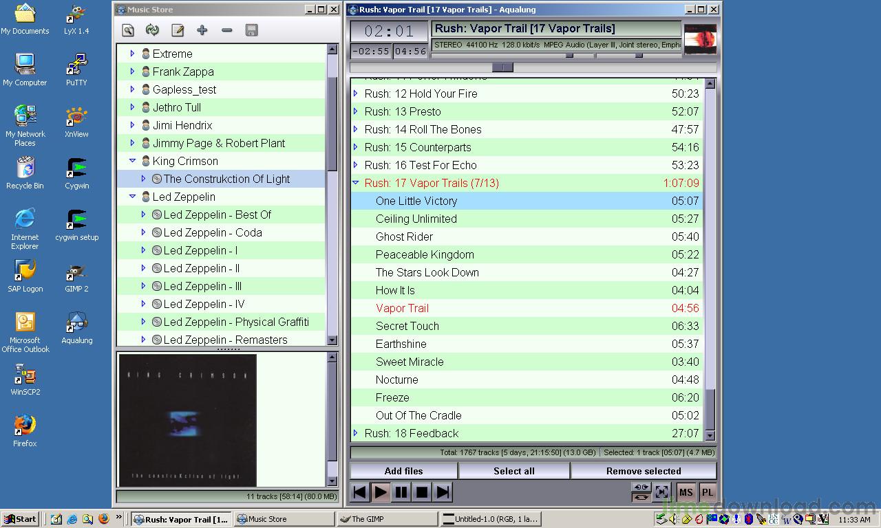Toggle the MS Music Store window button

(686, 492)
